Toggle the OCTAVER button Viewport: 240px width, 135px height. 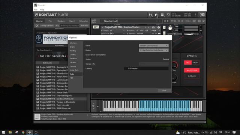pyautogui.click(x=192, y=76)
